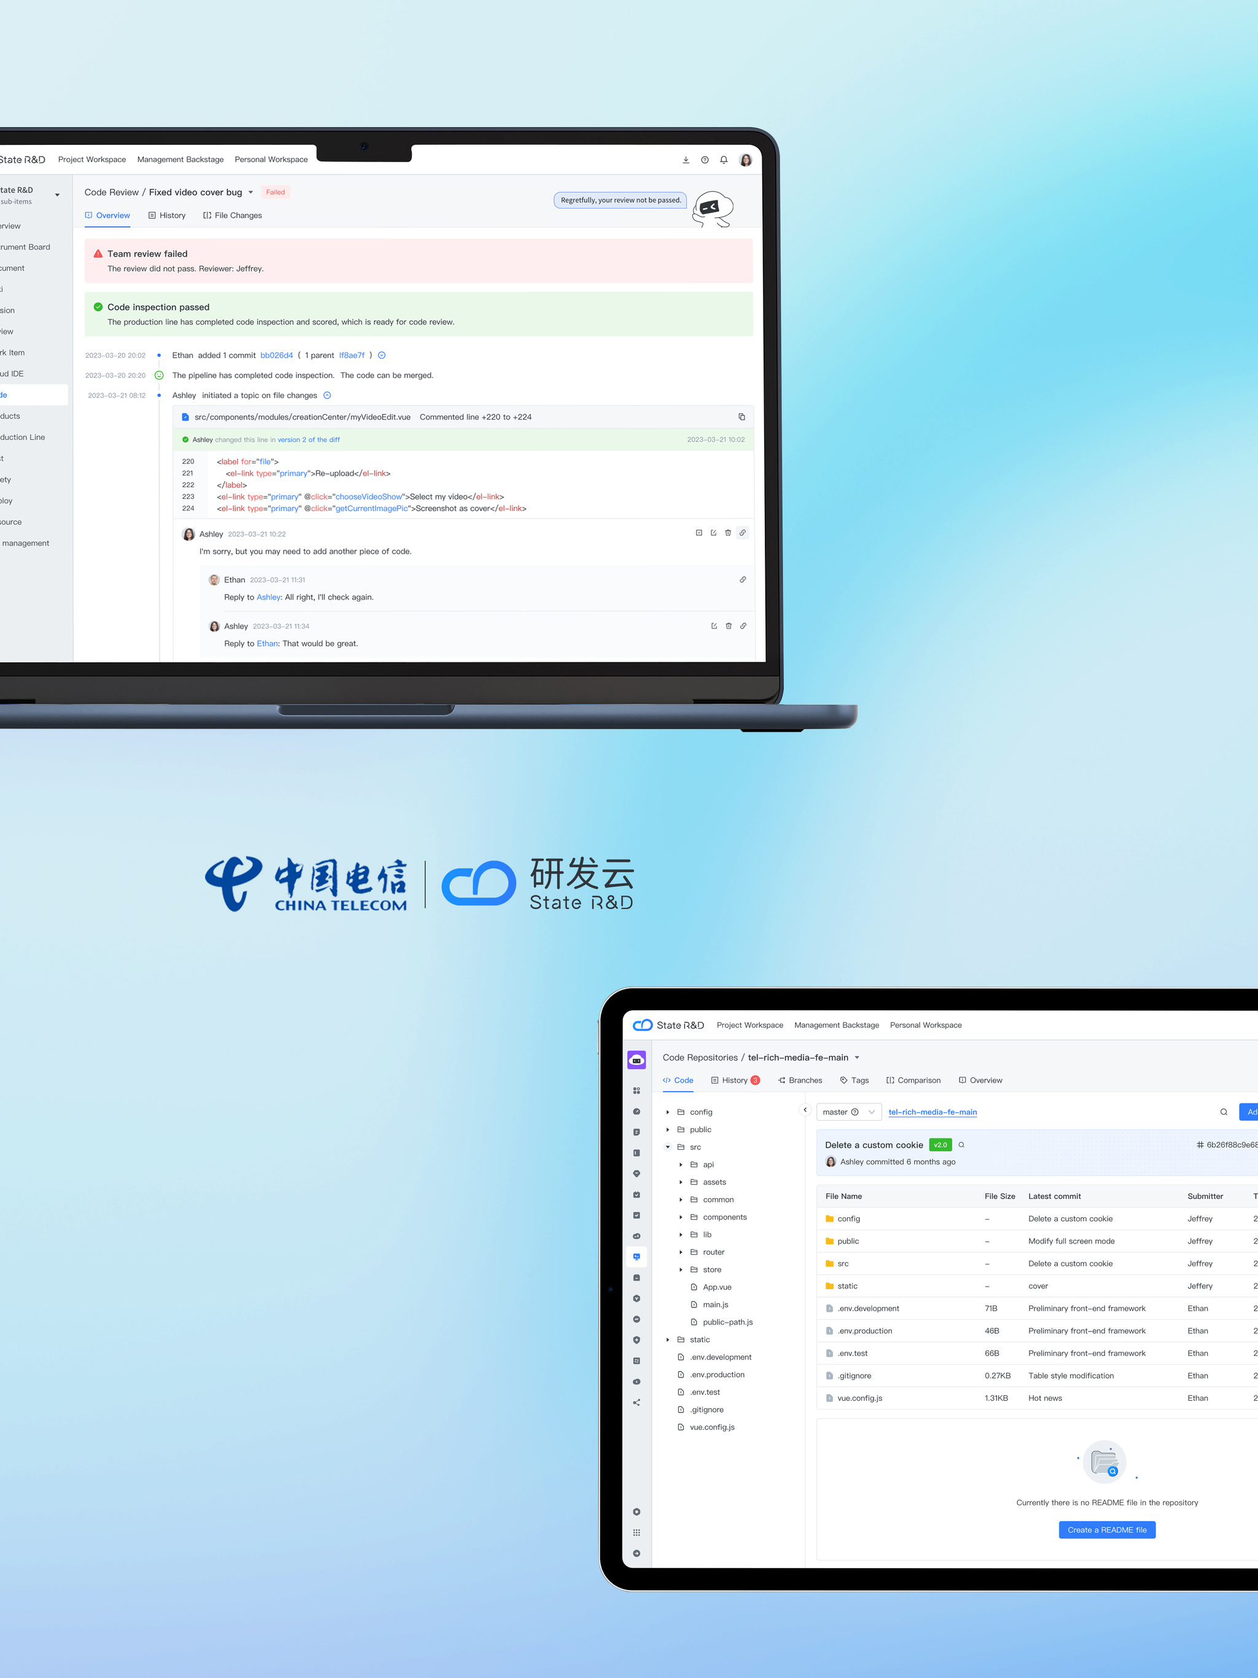Expand the config folder in tree

click(x=668, y=1112)
